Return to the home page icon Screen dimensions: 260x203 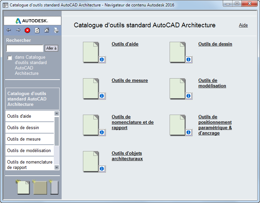(47, 30)
